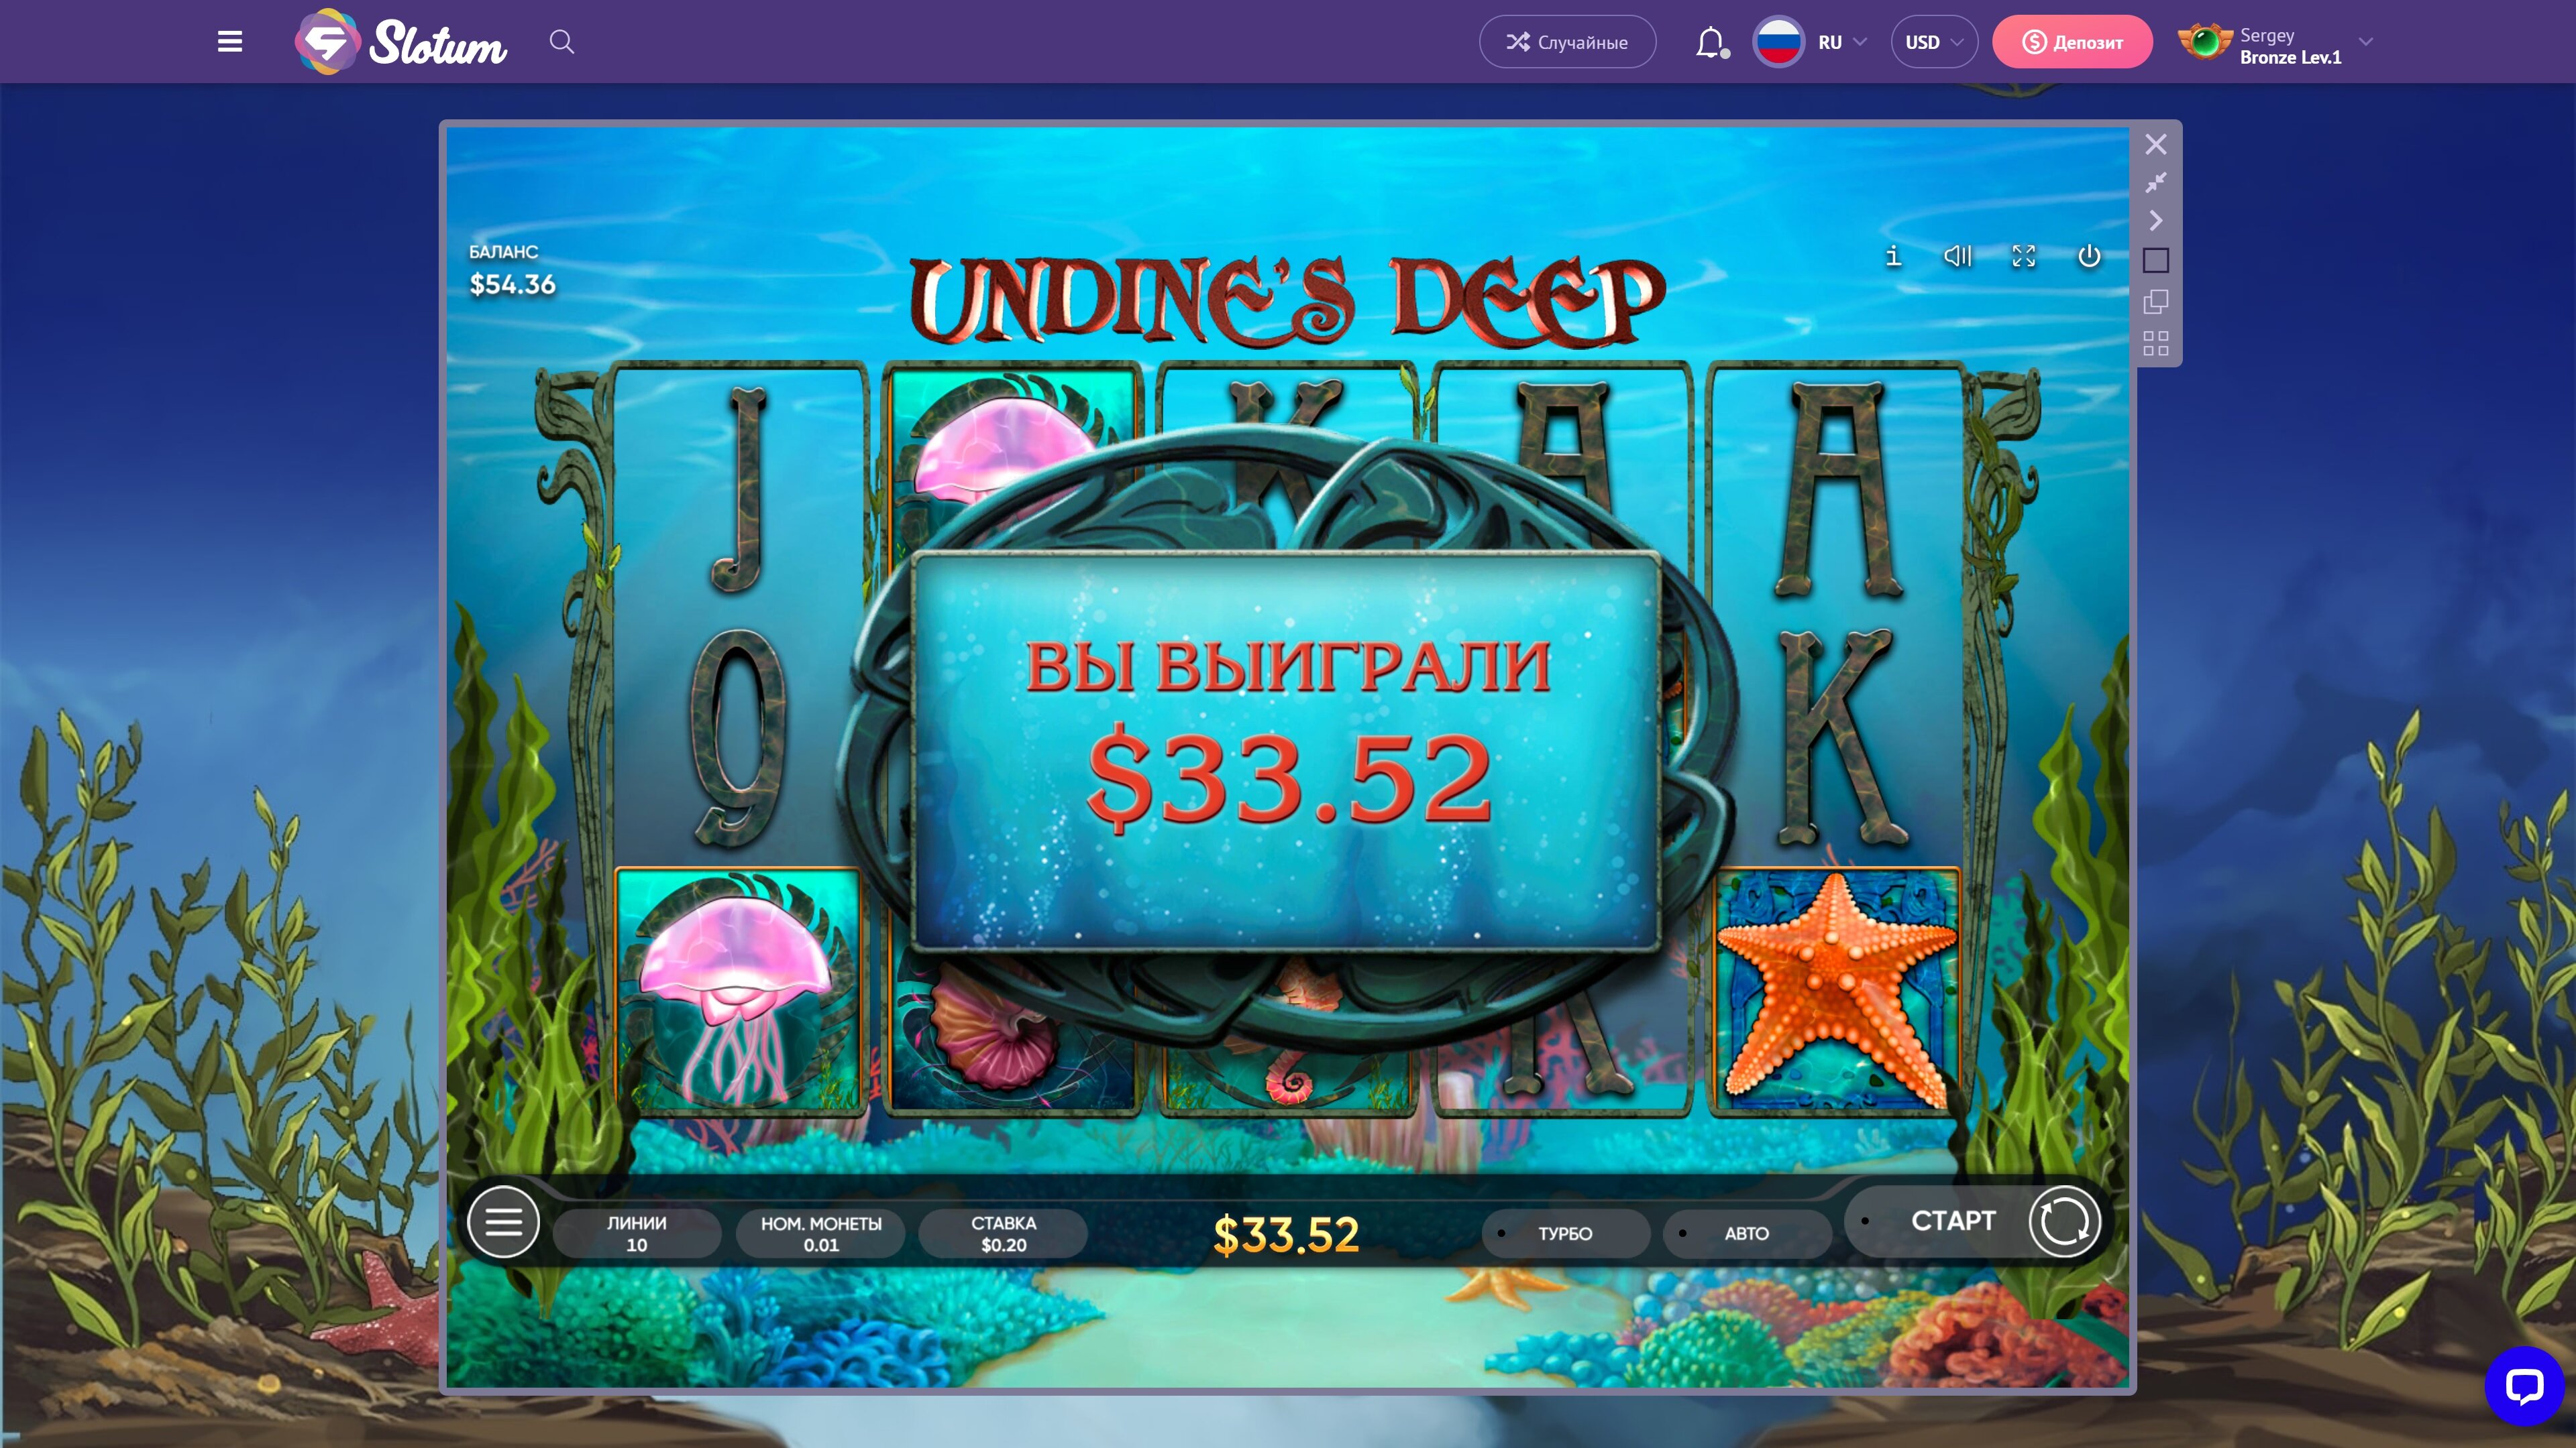
Task: Open game info (i) icon
Action: click(1893, 257)
